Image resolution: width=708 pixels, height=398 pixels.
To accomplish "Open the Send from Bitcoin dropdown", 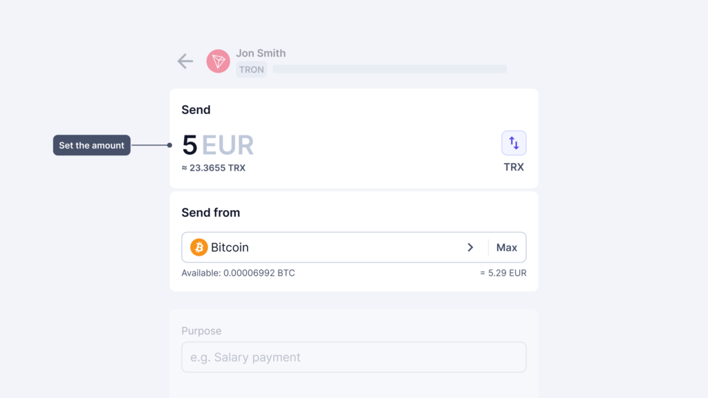I will point(334,247).
